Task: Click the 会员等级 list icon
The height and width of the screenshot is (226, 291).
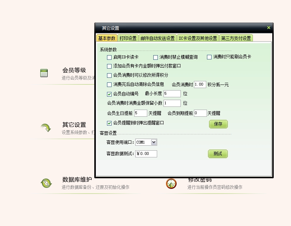Action: [44, 73]
